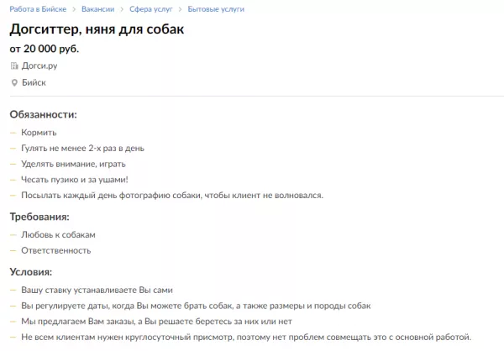504x351 pixels.
Task: Click the city name Бийск
Action: pos(34,82)
